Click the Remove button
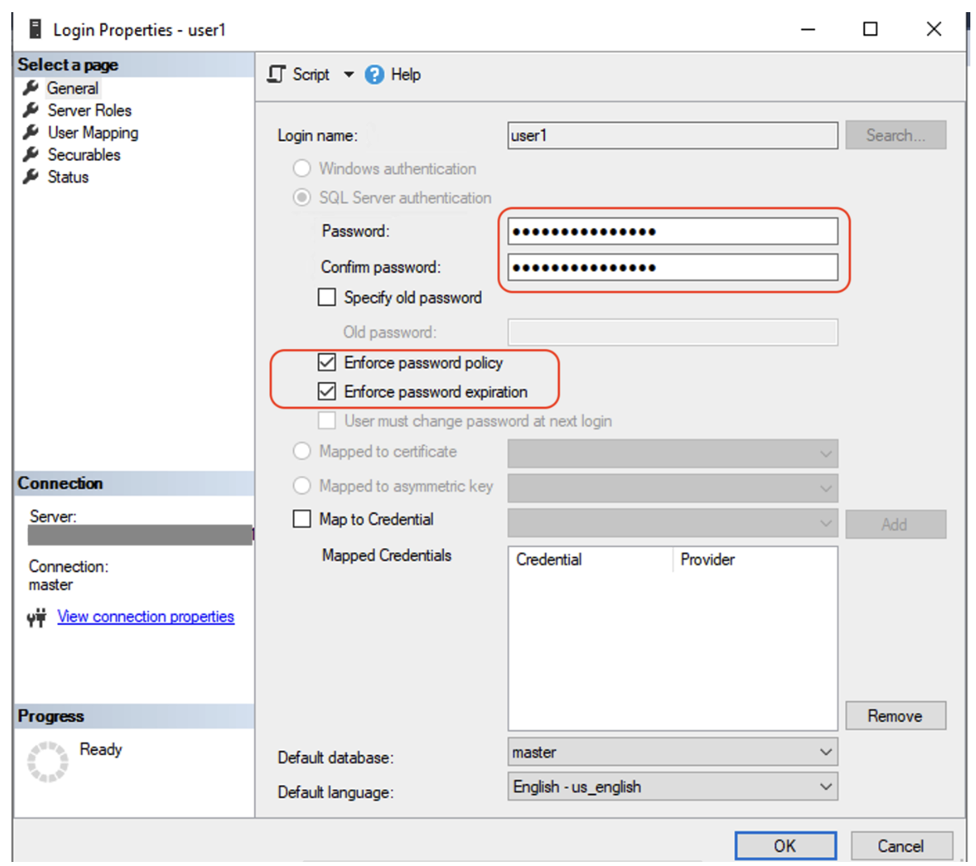The image size is (976, 866). click(x=896, y=715)
